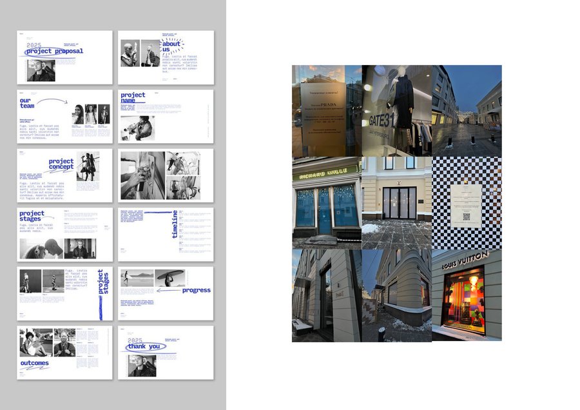Select the green-sign storefront with blue windows photo
580x410 pixels.
click(x=327, y=203)
